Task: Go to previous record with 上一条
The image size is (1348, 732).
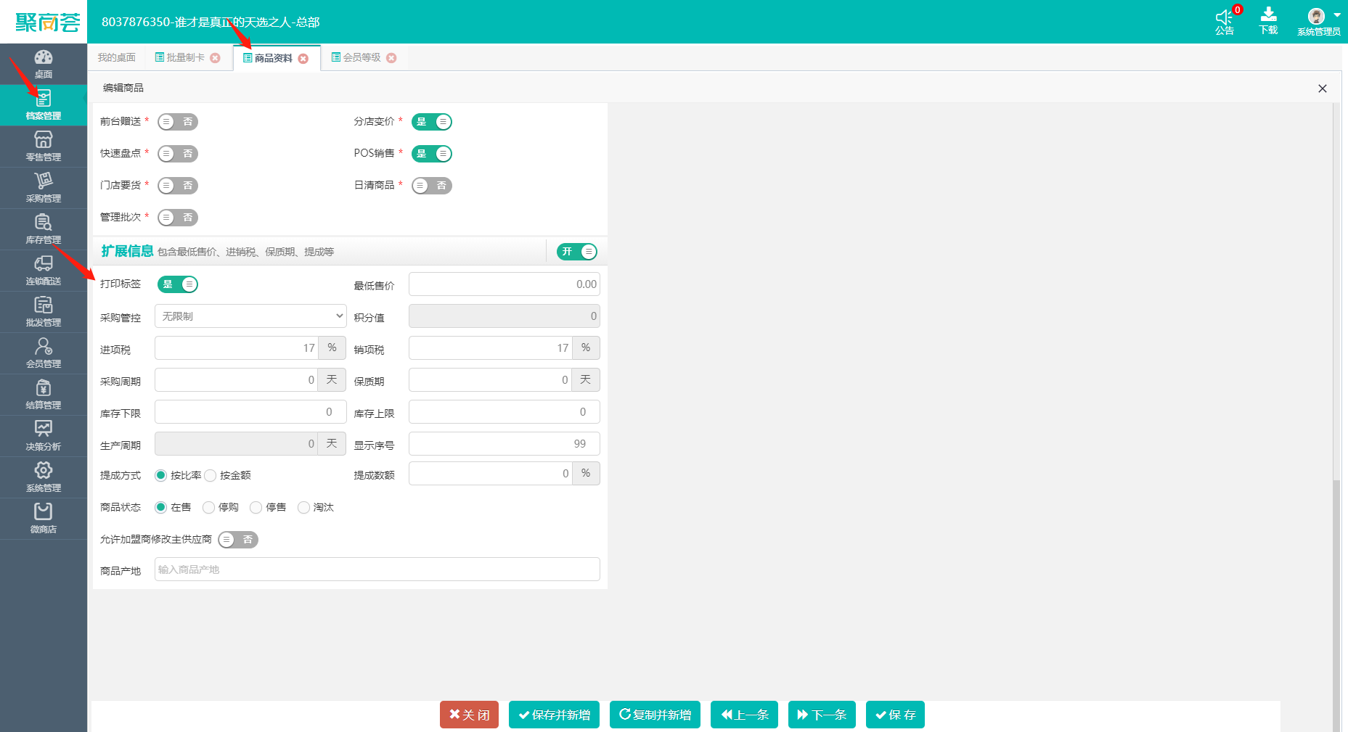Action: click(744, 715)
